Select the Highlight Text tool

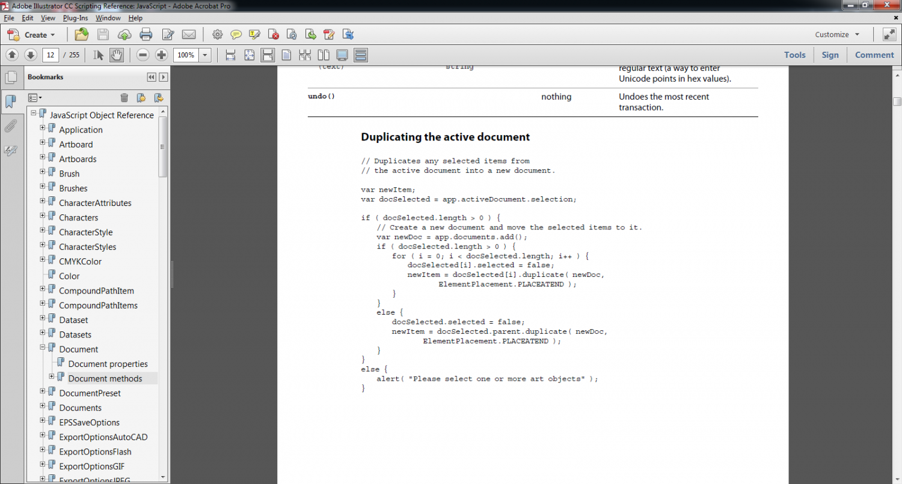[254, 34]
